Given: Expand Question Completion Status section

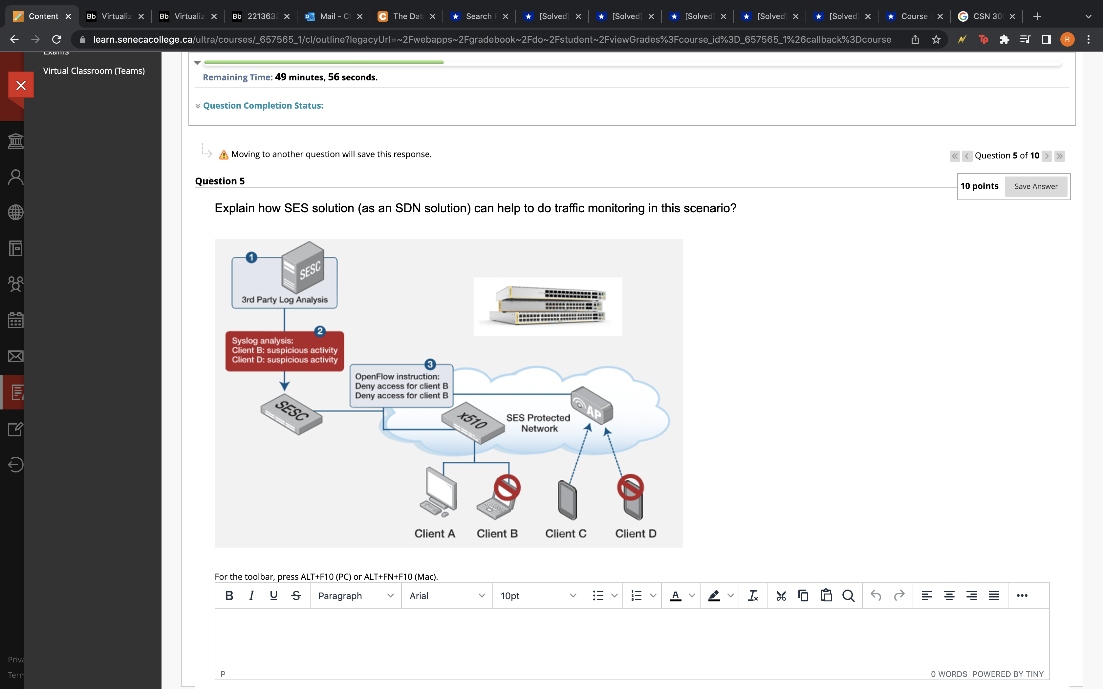Looking at the screenshot, I should [x=263, y=106].
